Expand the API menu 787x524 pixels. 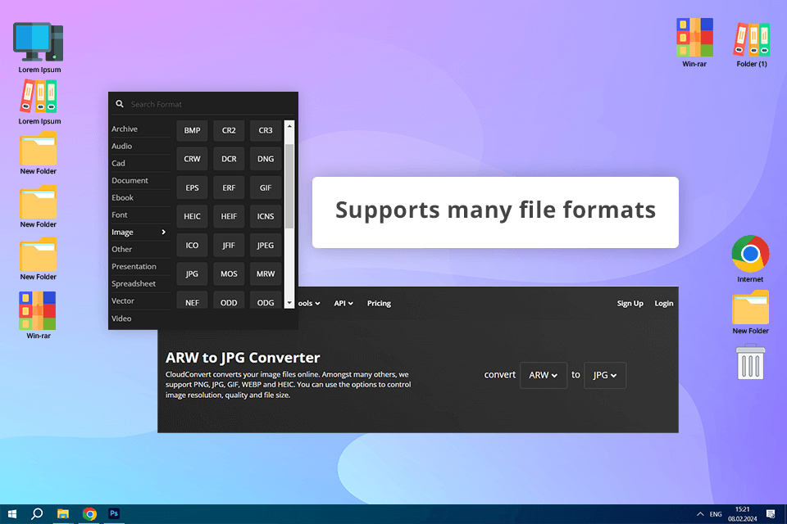343,304
